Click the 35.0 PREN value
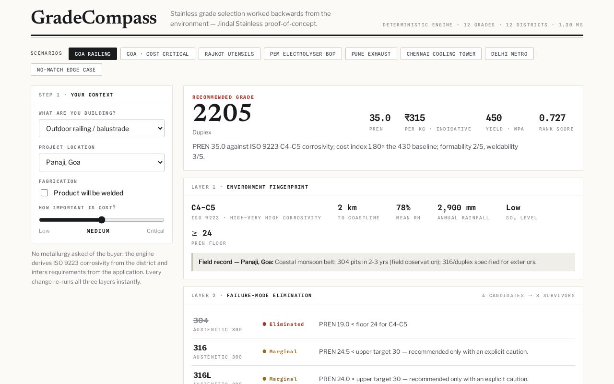Image resolution: width=614 pixels, height=384 pixels. pos(380,118)
